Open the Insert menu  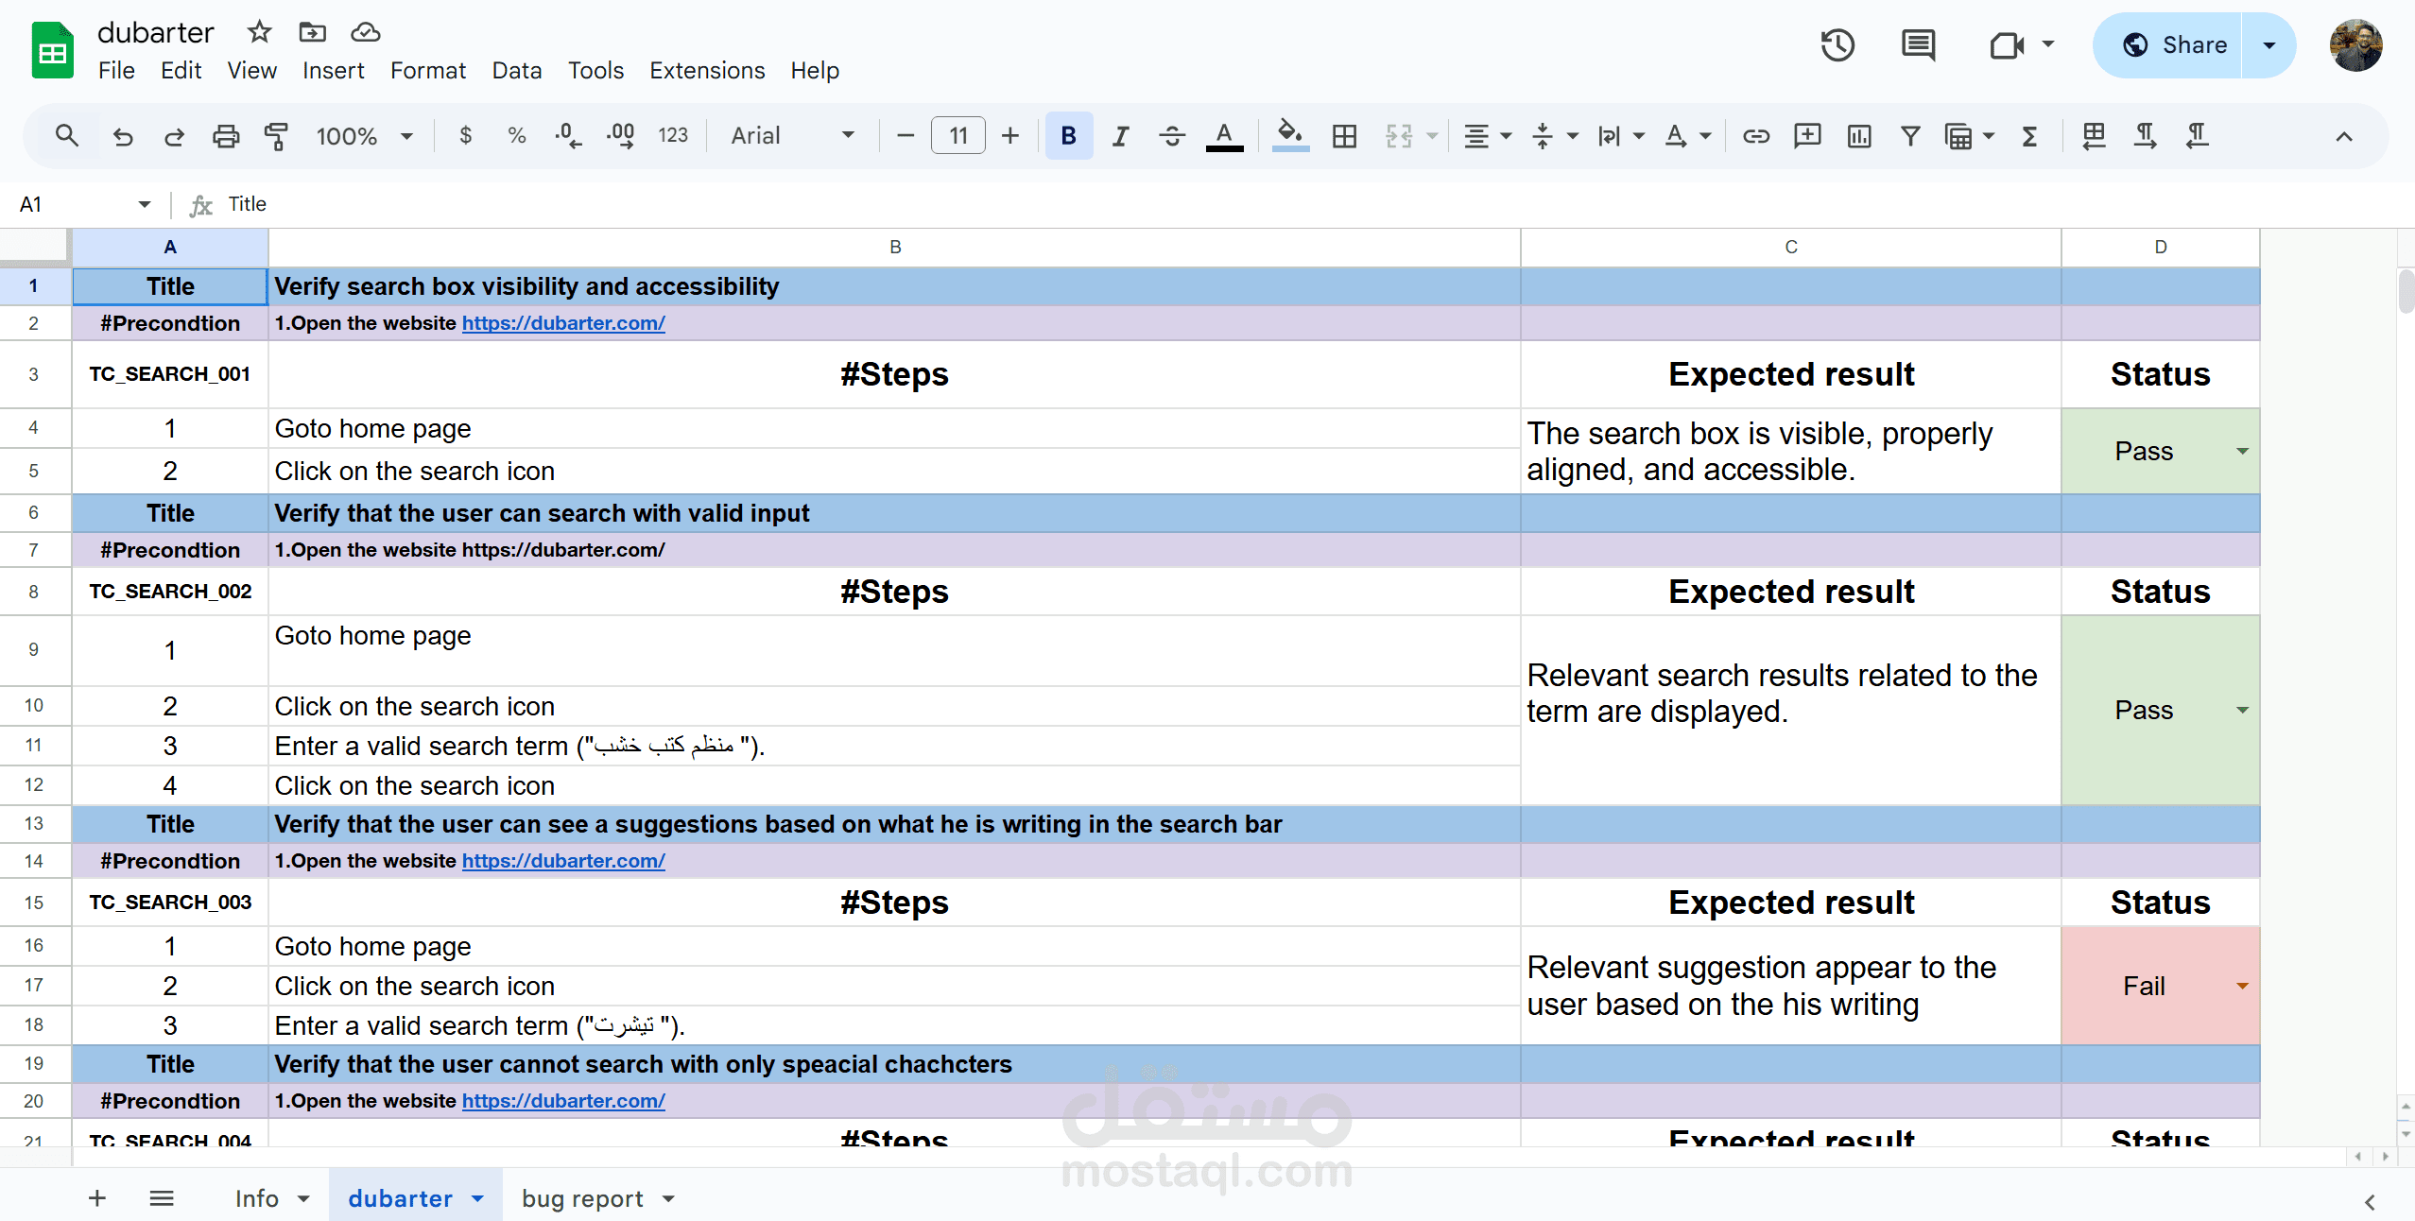click(x=333, y=70)
